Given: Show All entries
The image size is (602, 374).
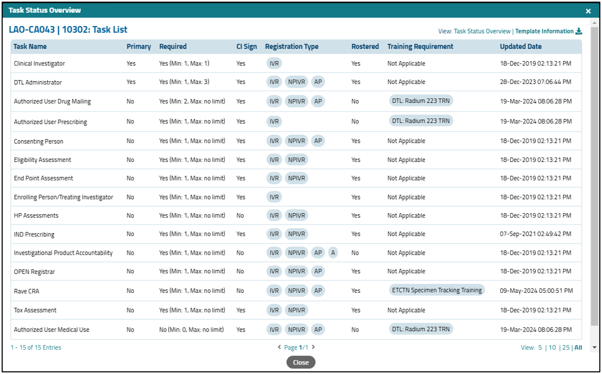Looking at the screenshot, I should [577, 349].
